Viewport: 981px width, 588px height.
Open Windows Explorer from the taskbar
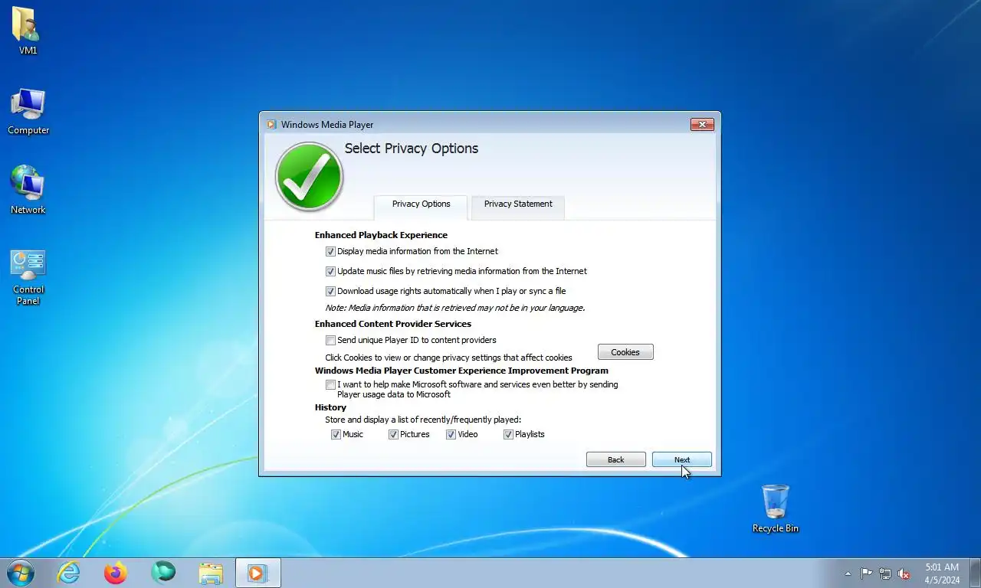pyautogui.click(x=211, y=573)
